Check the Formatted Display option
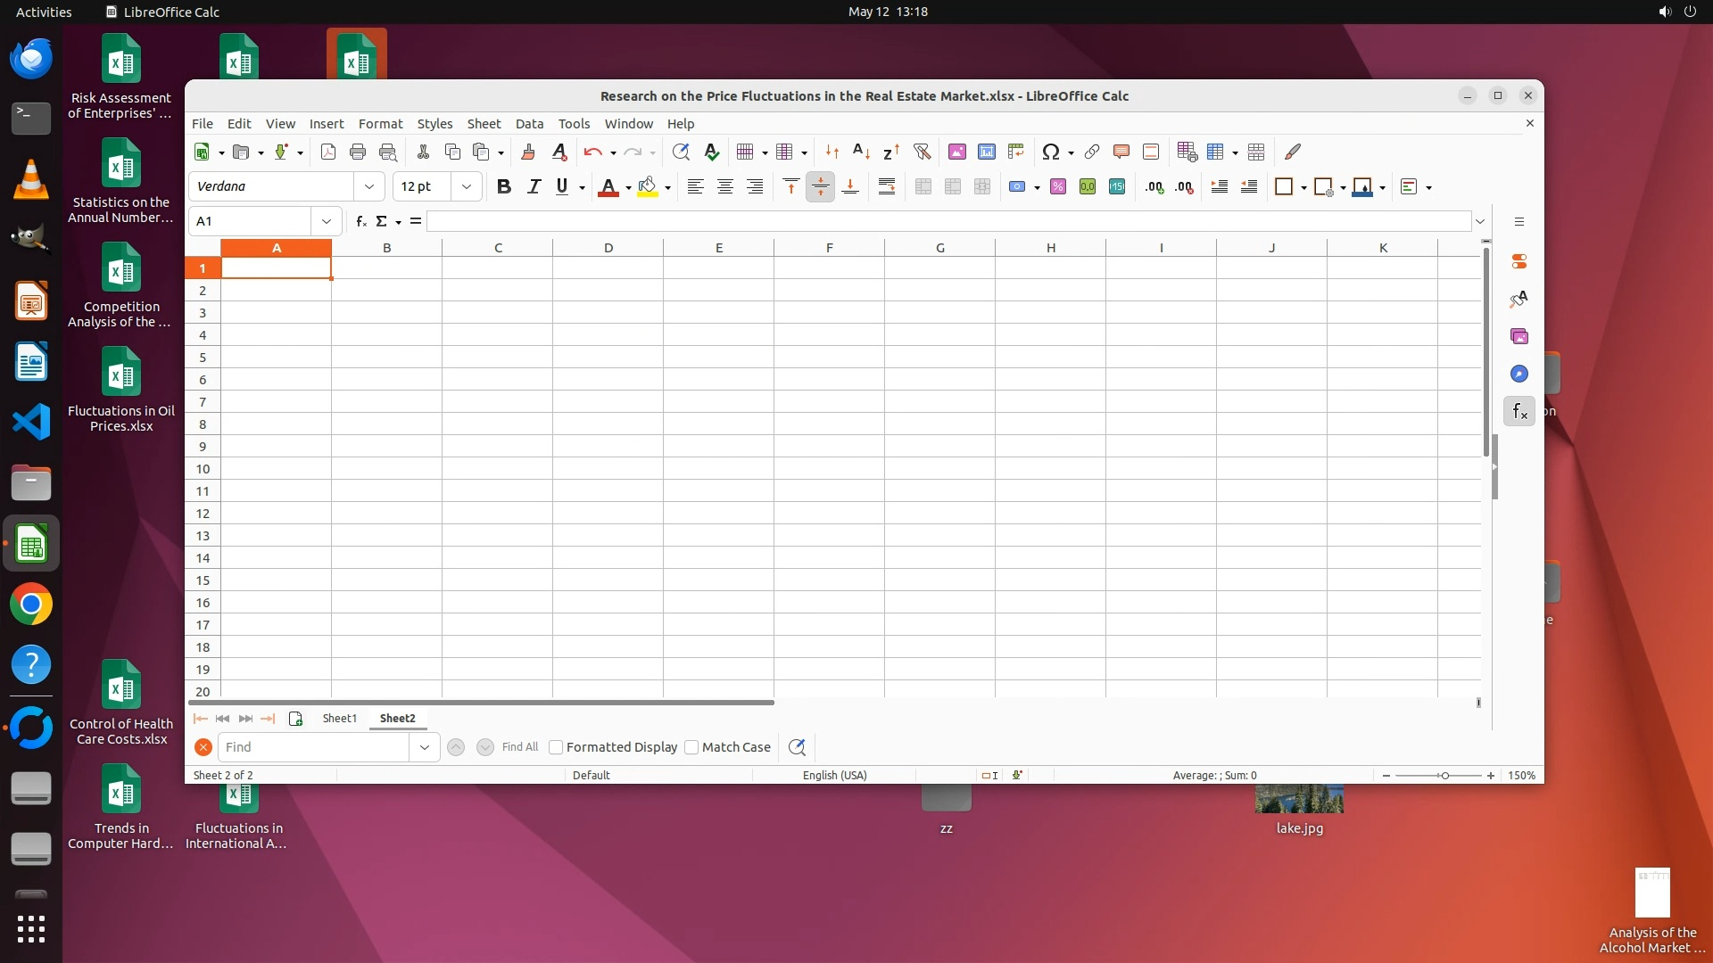Image resolution: width=1713 pixels, height=963 pixels. (x=556, y=747)
